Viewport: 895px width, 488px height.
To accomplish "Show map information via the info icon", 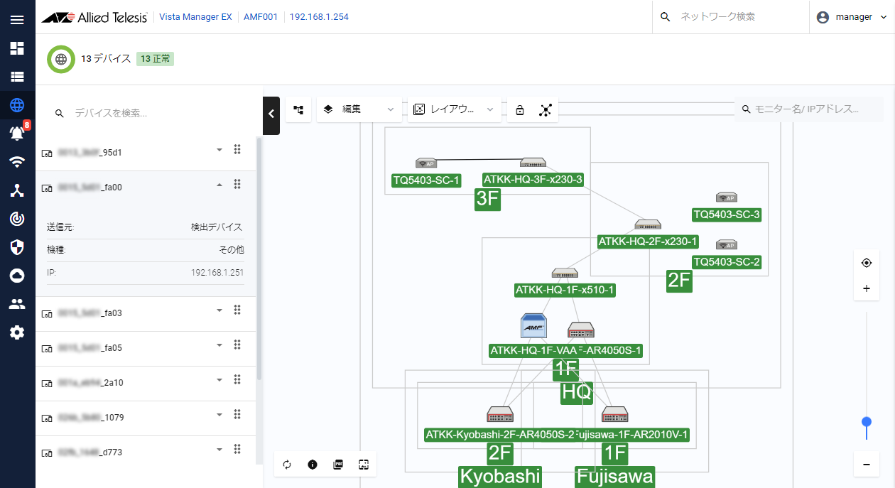I will [x=313, y=465].
